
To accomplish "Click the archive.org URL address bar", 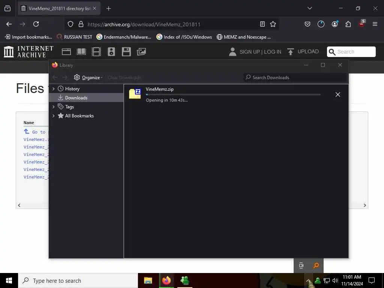I will 171,24.
